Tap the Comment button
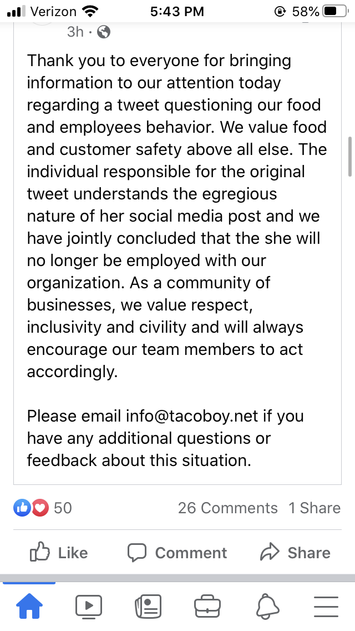Viewport: 355px width, 631px height. pos(177,553)
